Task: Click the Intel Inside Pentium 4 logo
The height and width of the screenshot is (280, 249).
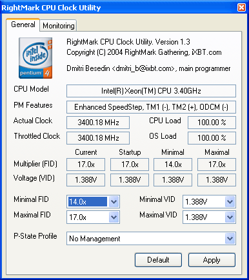Action: (35, 58)
